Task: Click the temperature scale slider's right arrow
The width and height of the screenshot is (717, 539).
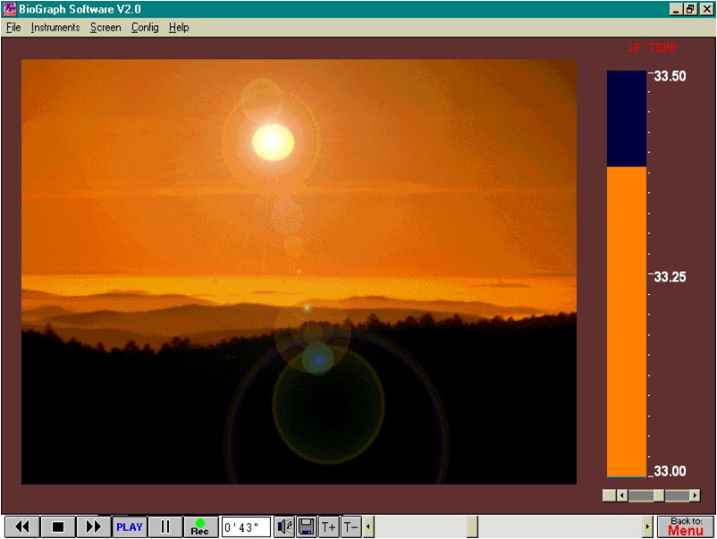Action: click(695, 495)
